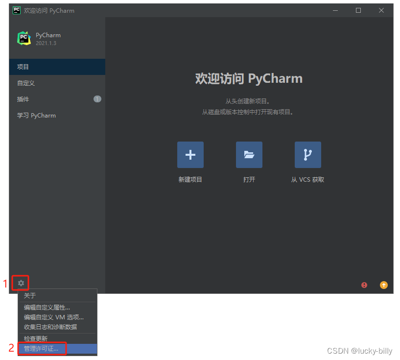The image size is (400, 360).
Task: Choose 收集日志和诊断数据 menu item
Action: (x=57, y=327)
